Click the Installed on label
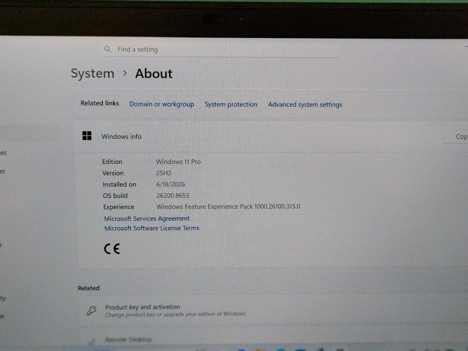This screenshot has height=351, width=468. 119,184
